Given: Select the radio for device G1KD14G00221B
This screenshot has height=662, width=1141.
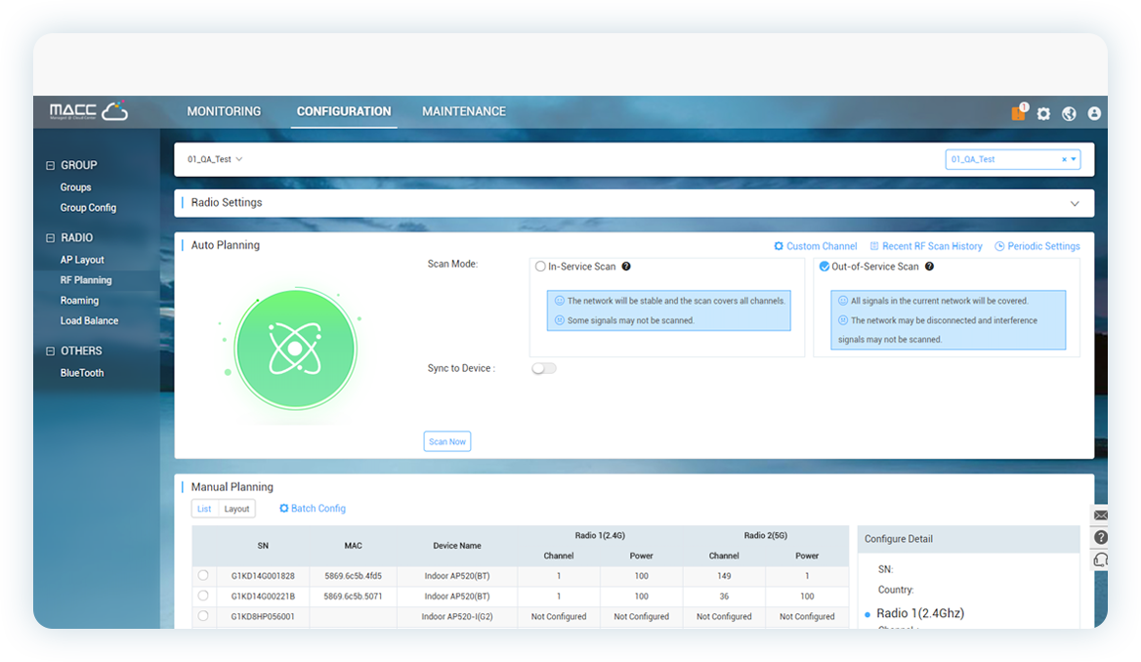Looking at the screenshot, I should (x=203, y=596).
